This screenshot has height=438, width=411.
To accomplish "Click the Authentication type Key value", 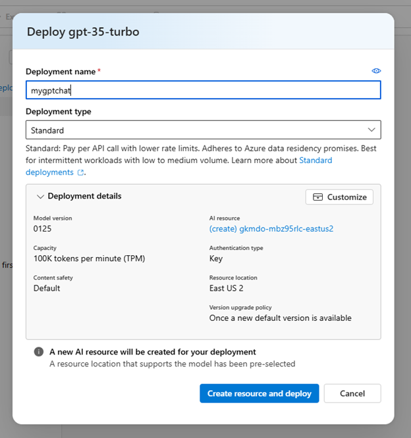I will pos(216,258).
